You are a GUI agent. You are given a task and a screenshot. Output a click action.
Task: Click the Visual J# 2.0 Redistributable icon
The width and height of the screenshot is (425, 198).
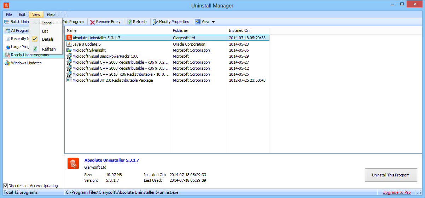[x=69, y=80]
